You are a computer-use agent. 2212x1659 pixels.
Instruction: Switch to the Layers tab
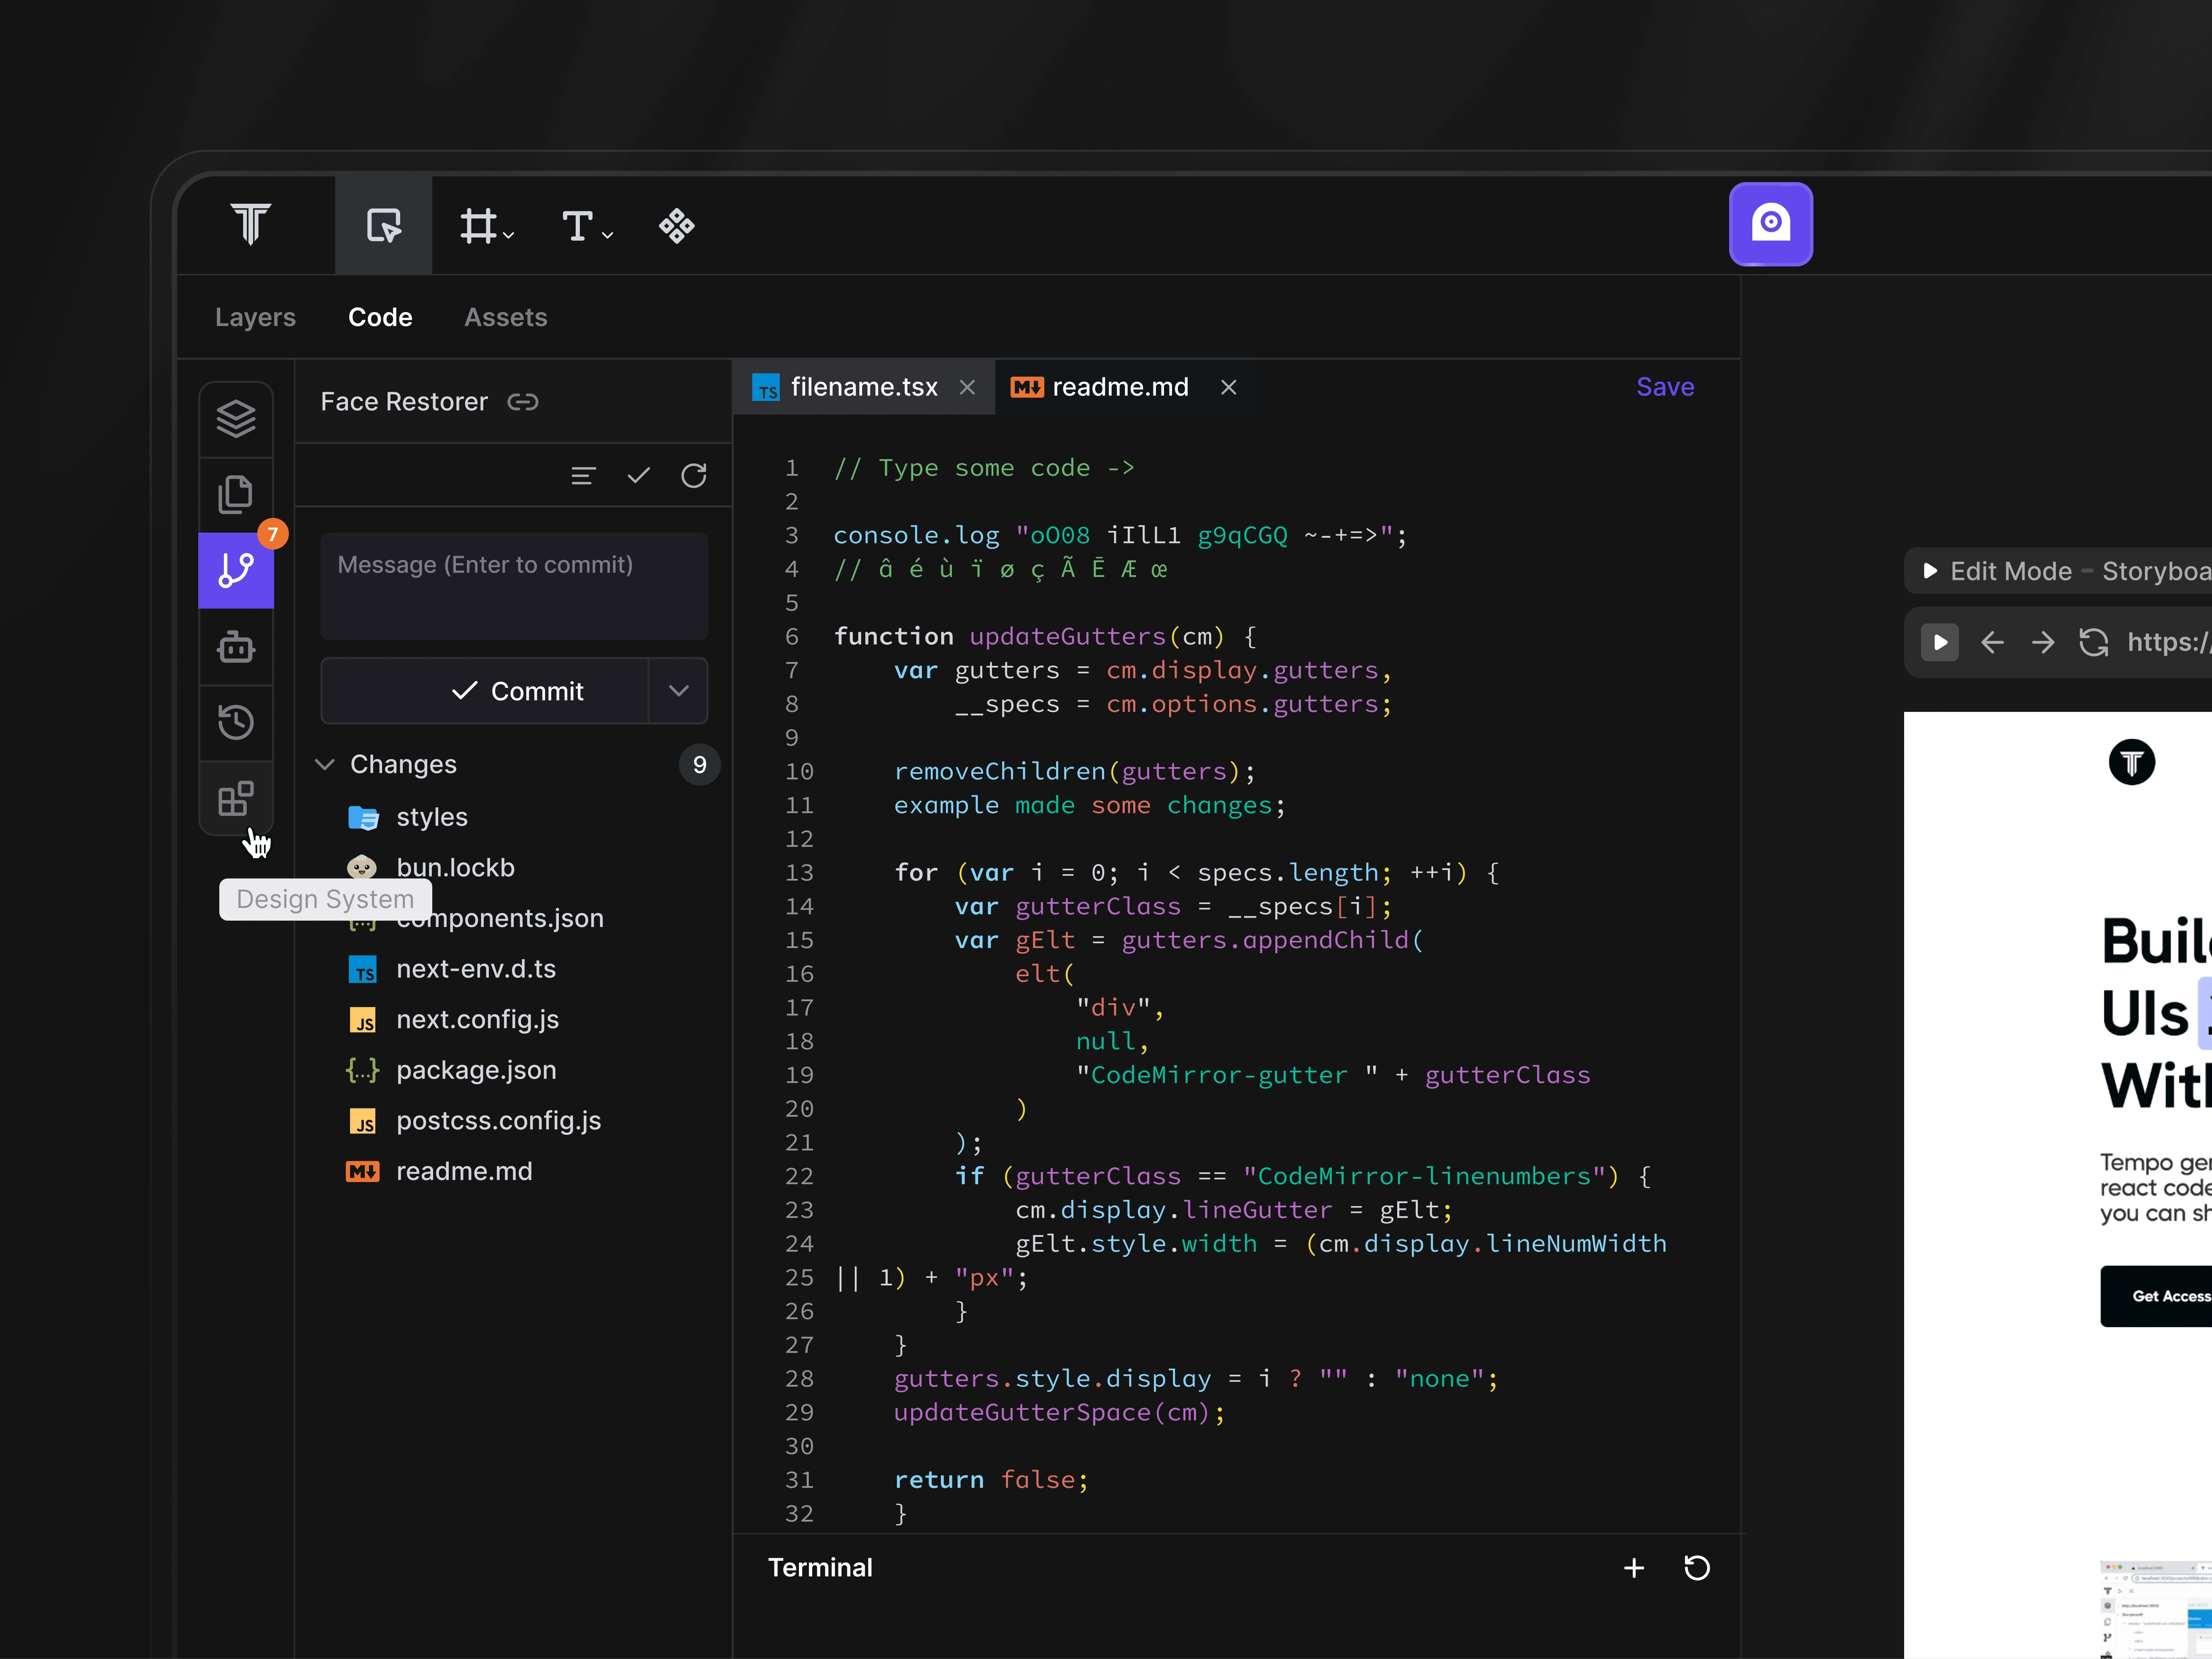coord(255,317)
